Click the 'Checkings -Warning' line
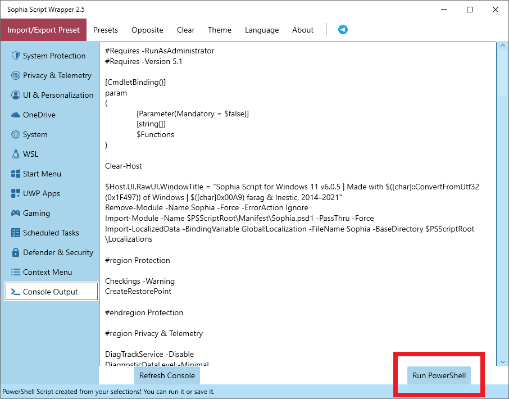This screenshot has height=399, width=509. 140,281
